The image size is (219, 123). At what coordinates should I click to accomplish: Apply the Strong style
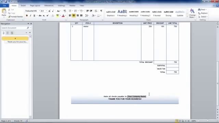[168, 13]
